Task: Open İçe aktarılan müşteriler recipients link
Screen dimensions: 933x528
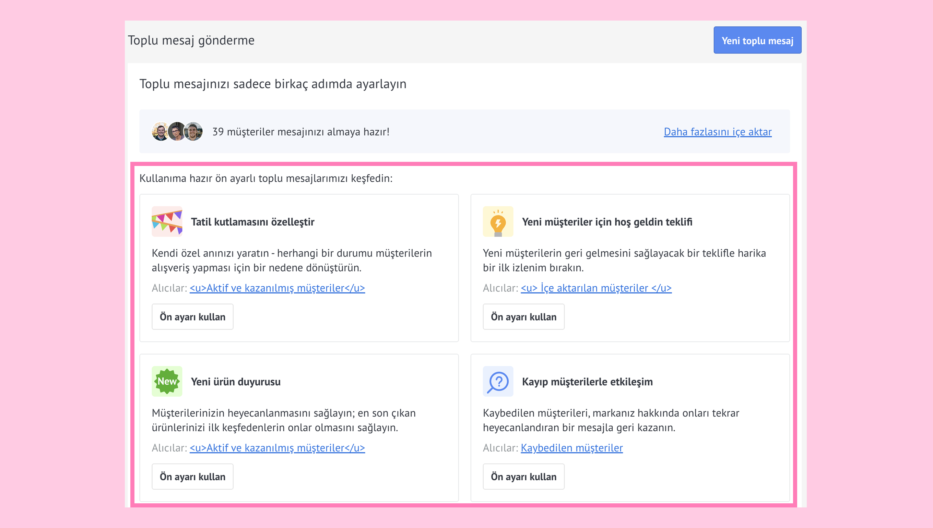Action: coord(596,288)
